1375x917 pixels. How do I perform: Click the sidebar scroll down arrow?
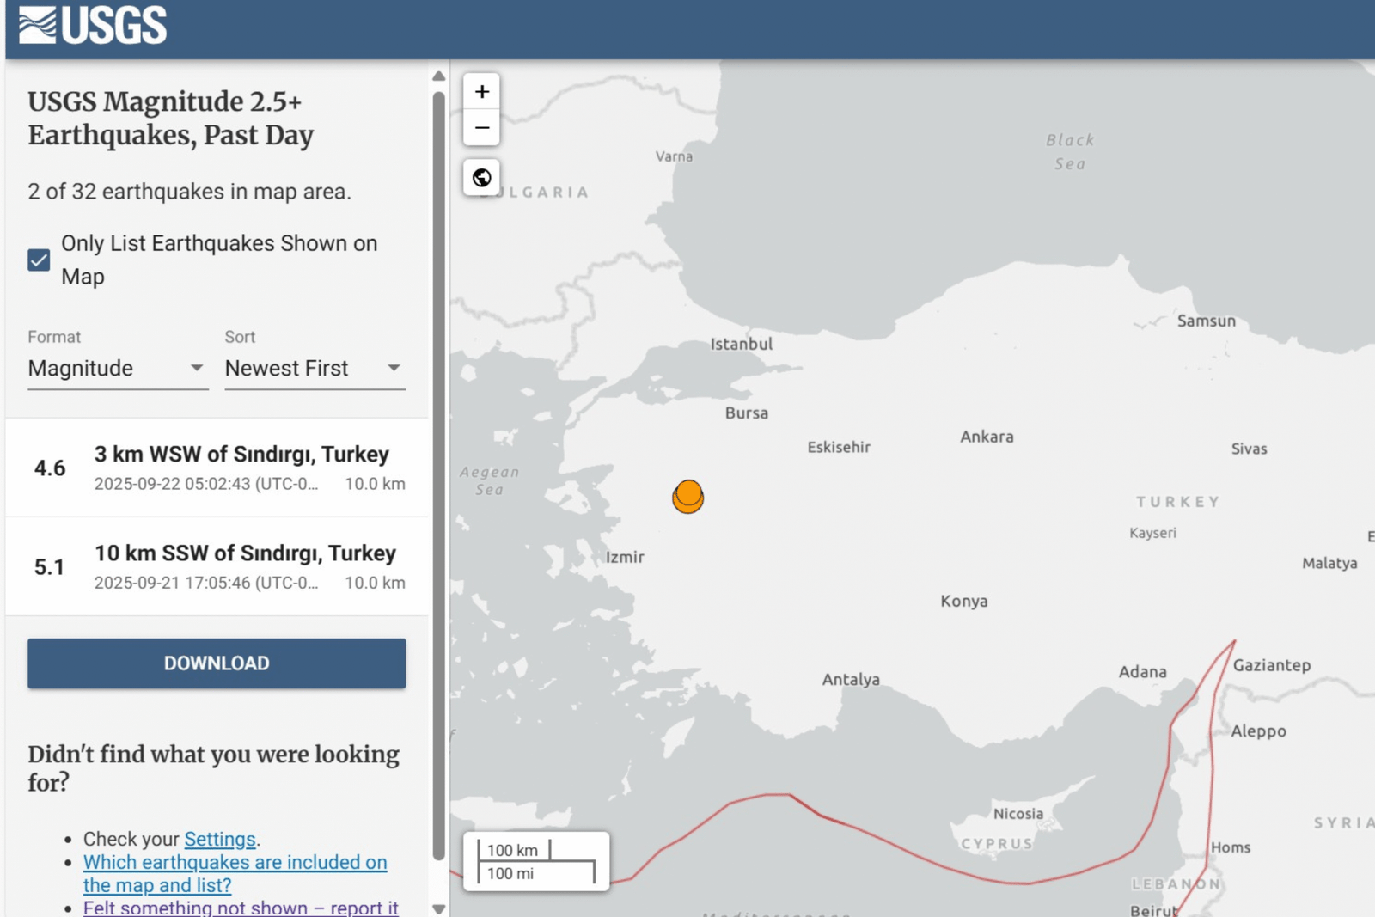coord(439,908)
